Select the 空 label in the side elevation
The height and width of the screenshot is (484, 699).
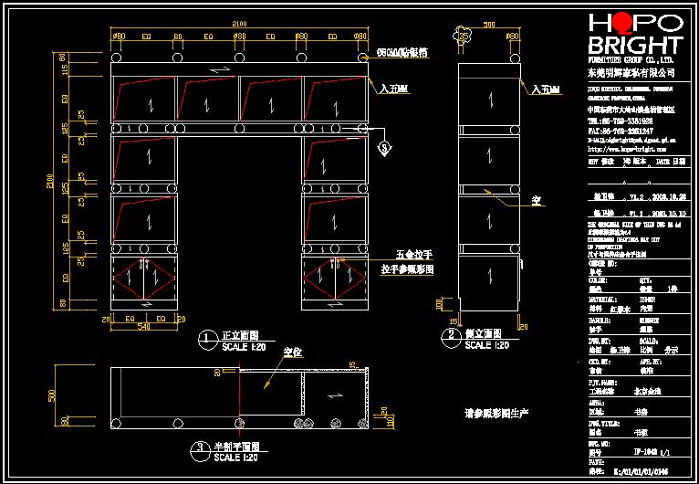coord(536,201)
